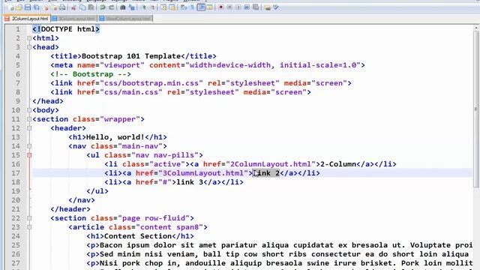This screenshot has height=270, width=480.
Task: Cut selection with the scissors icon
Action: pos(73,7)
